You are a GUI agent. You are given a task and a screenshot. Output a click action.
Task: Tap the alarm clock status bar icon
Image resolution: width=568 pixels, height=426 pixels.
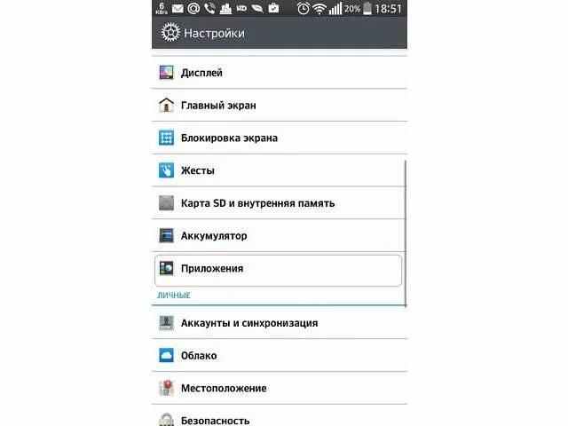point(304,9)
